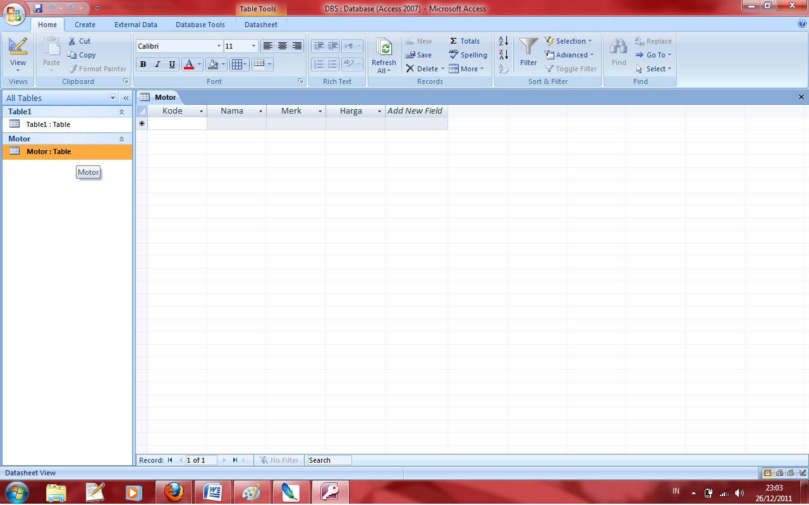
Task: Open Microsoft Word from the taskbar
Action: coord(212,492)
